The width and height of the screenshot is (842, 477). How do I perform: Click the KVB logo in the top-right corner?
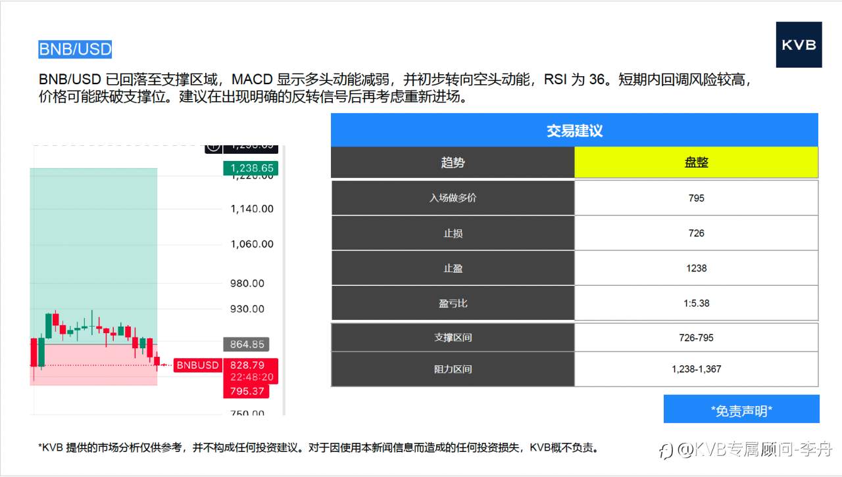click(x=799, y=45)
